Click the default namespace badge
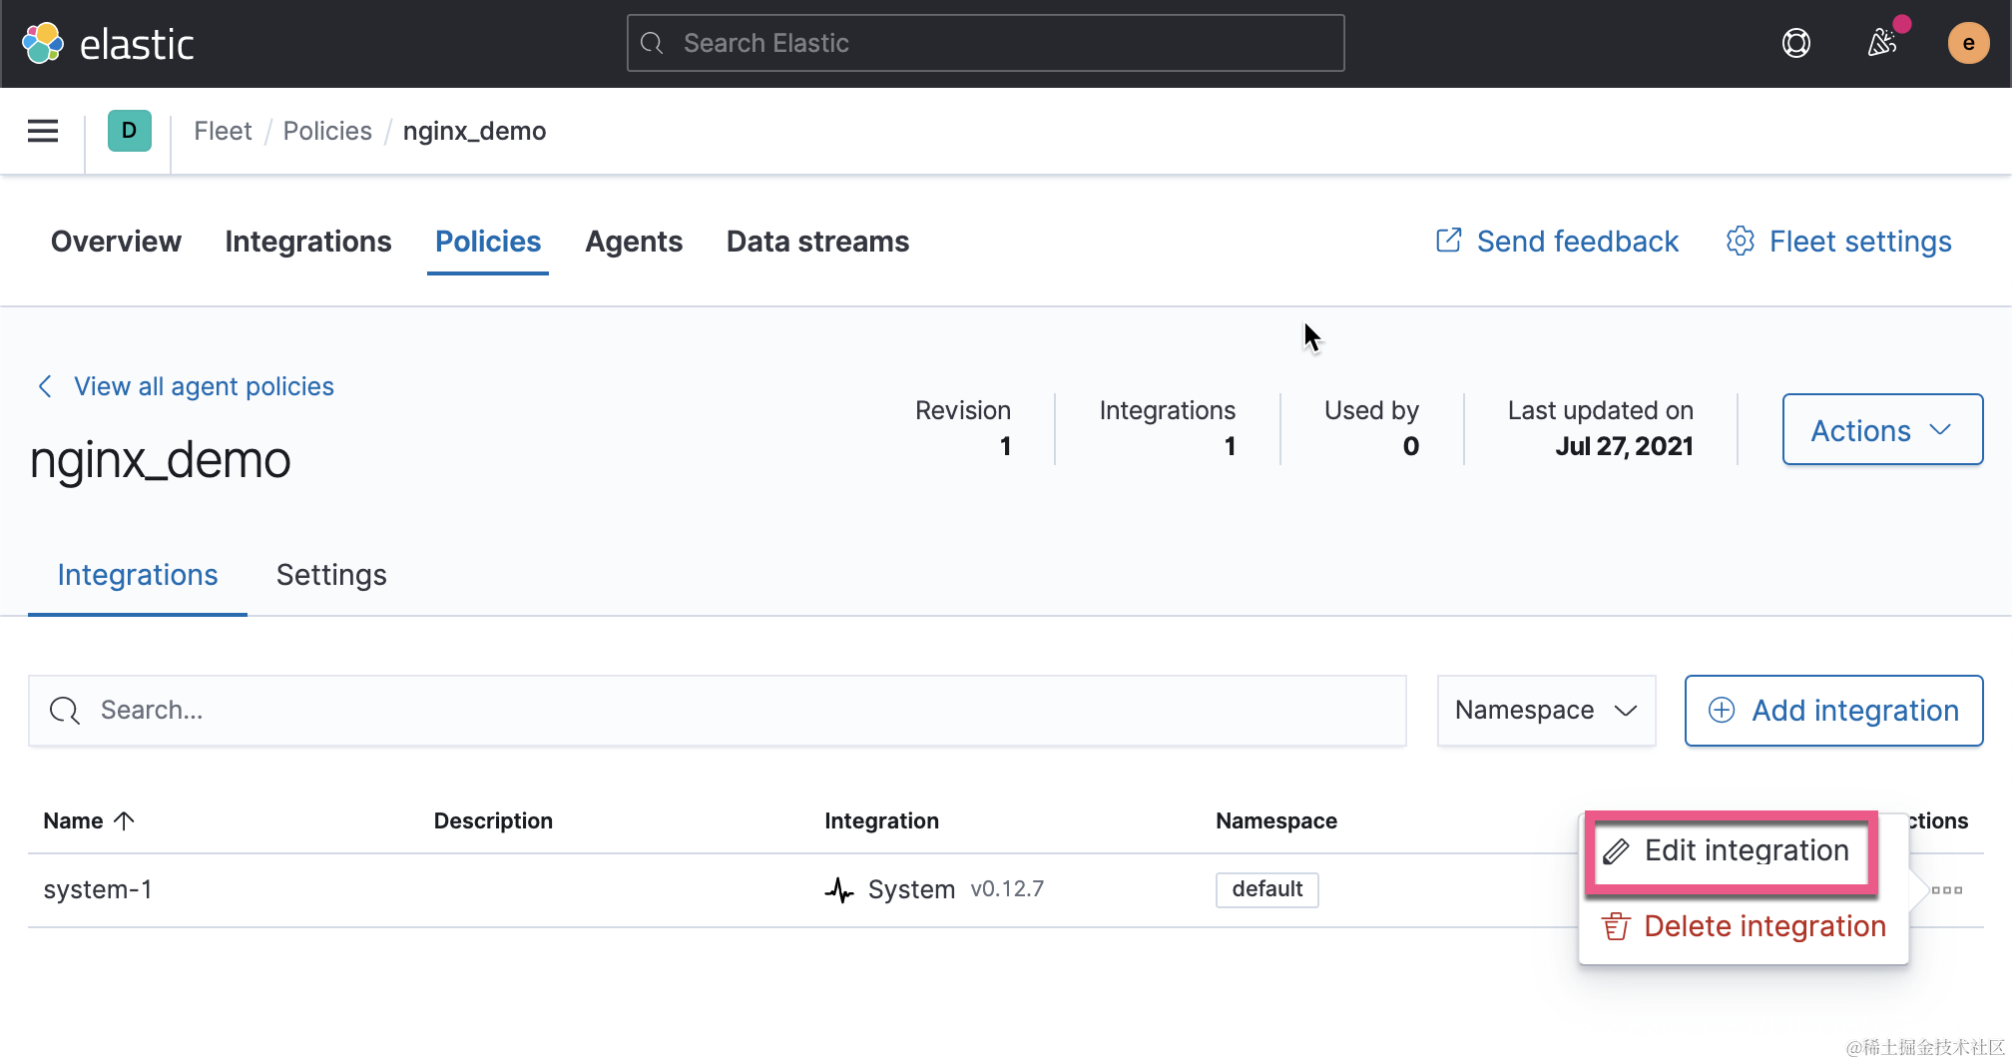Screen dimensions: 2012x1064 tap(1267, 889)
